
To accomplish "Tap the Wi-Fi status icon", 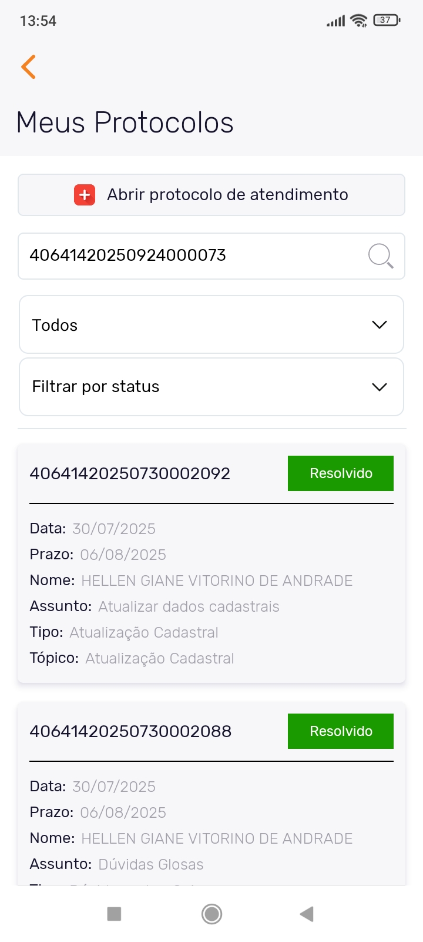I will tap(358, 21).
